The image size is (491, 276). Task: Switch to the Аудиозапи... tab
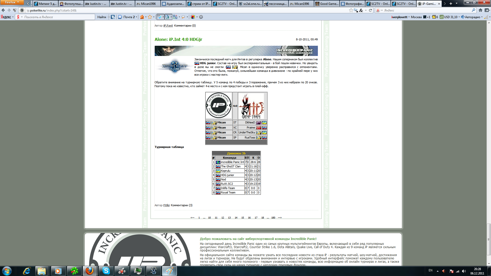[x=173, y=4]
